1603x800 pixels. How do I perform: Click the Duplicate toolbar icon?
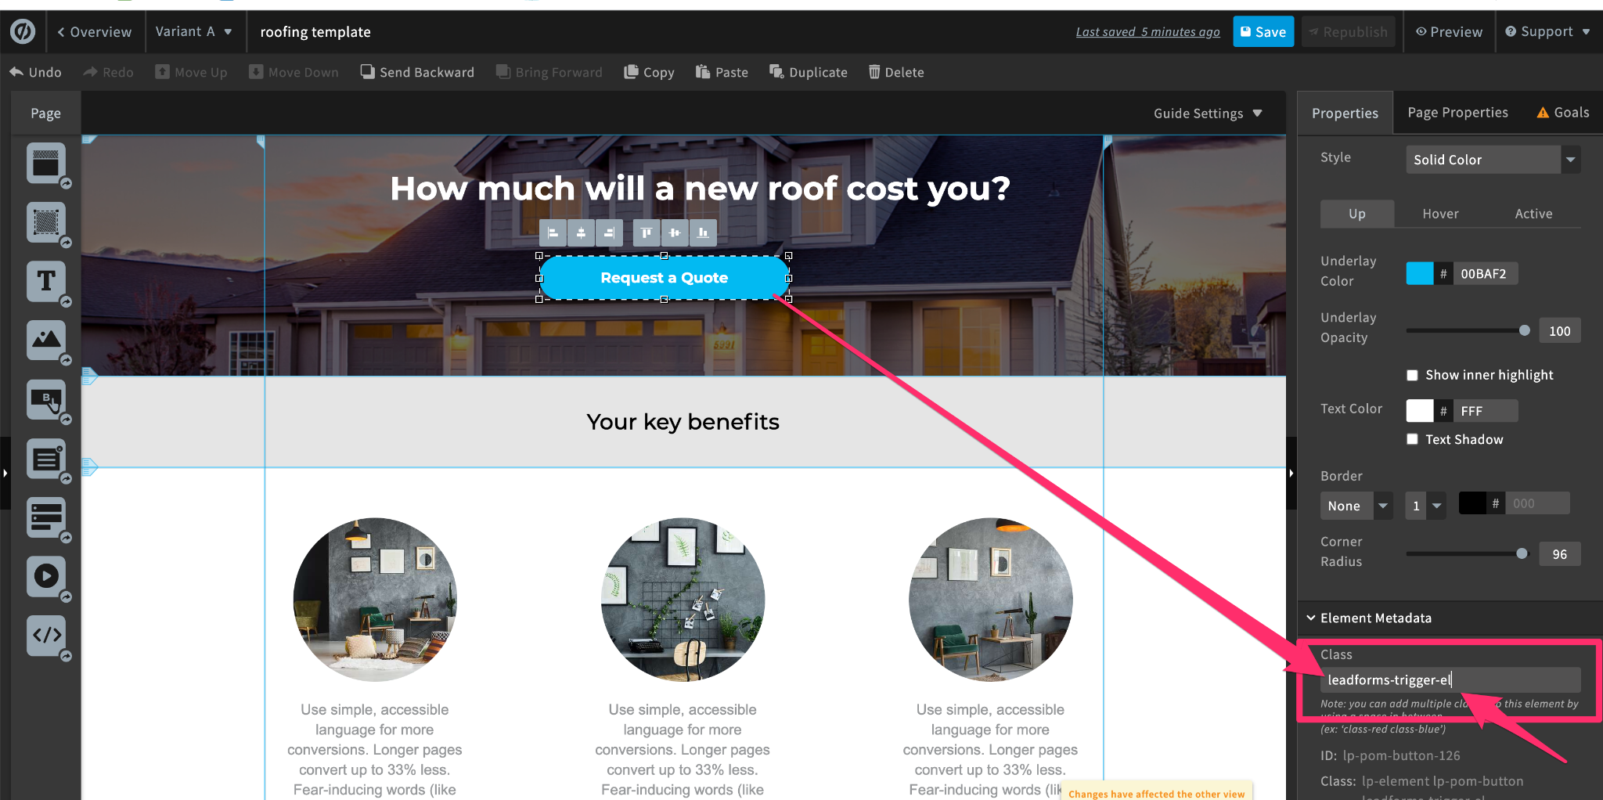776,72
